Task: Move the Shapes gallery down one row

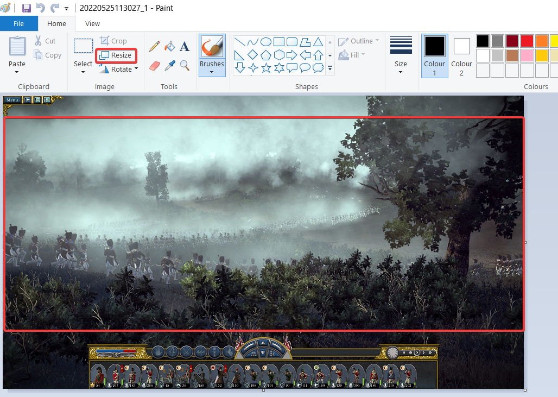Action: click(330, 55)
